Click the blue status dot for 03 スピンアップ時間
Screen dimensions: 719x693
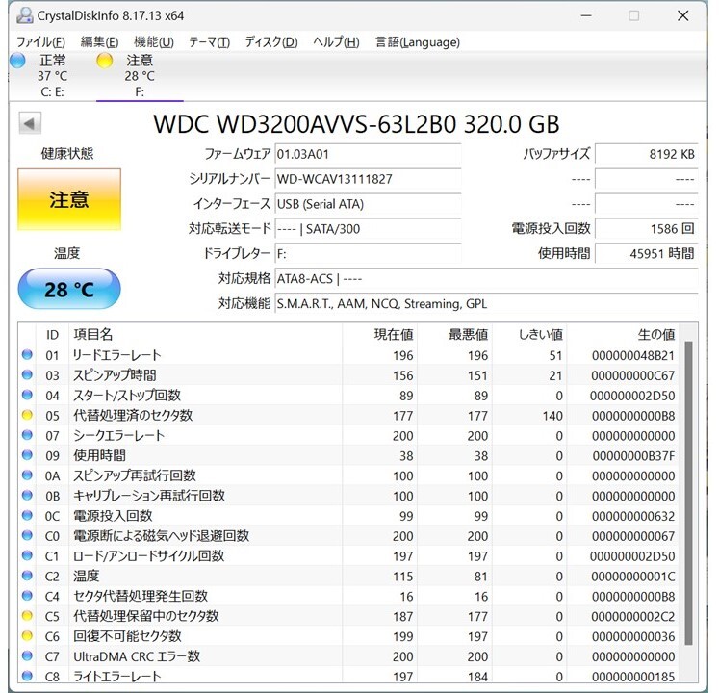pyautogui.click(x=27, y=374)
